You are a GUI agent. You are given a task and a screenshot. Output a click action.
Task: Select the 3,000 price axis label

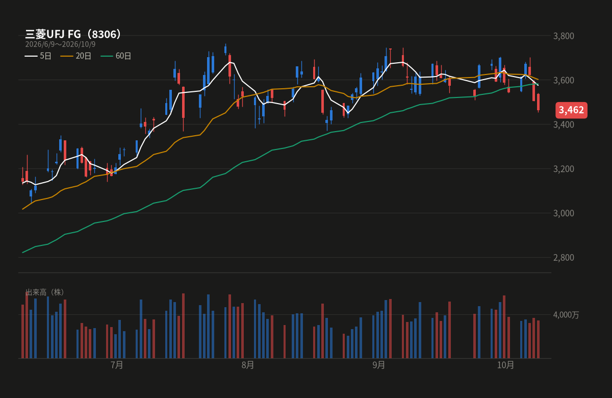564,213
